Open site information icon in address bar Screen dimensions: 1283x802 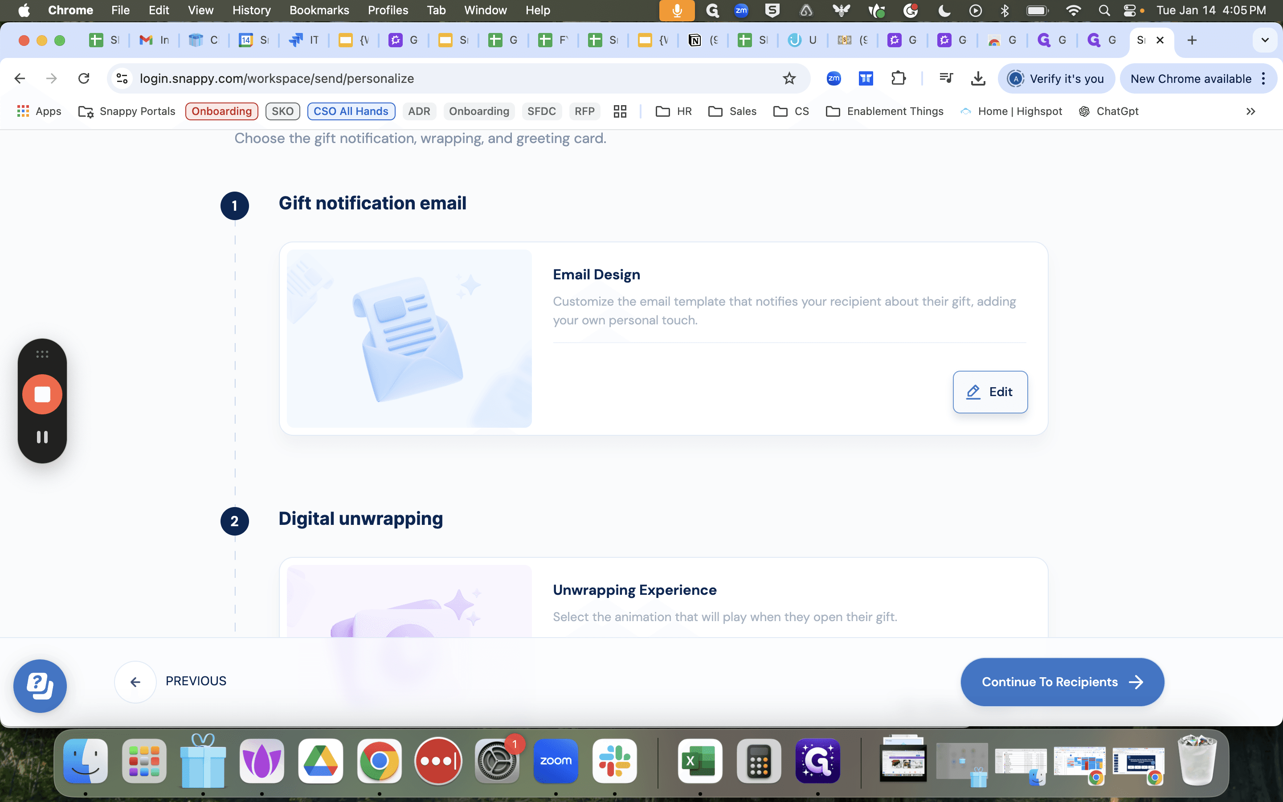coord(122,78)
